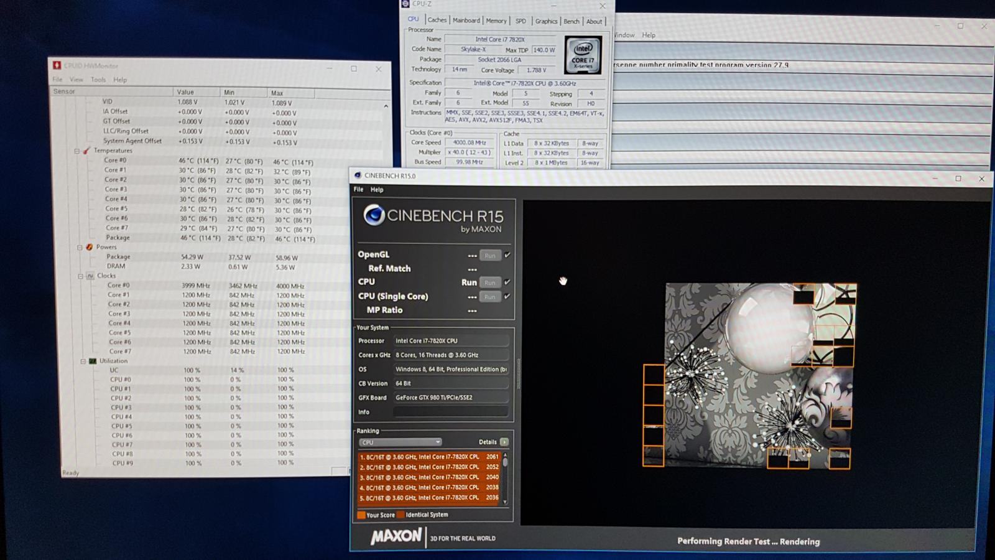Click the Intel Core i7 logo in CPU-Z
Viewport: 995px width, 560px height.
pos(583,55)
